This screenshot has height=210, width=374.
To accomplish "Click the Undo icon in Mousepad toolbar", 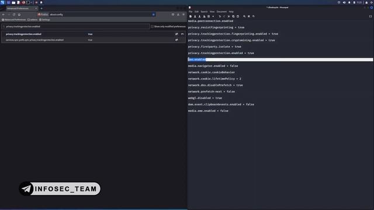I will 220,16.
